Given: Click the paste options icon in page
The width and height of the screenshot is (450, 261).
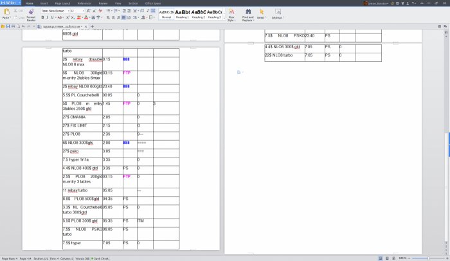Looking at the screenshot, I should click(x=239, y=73).
